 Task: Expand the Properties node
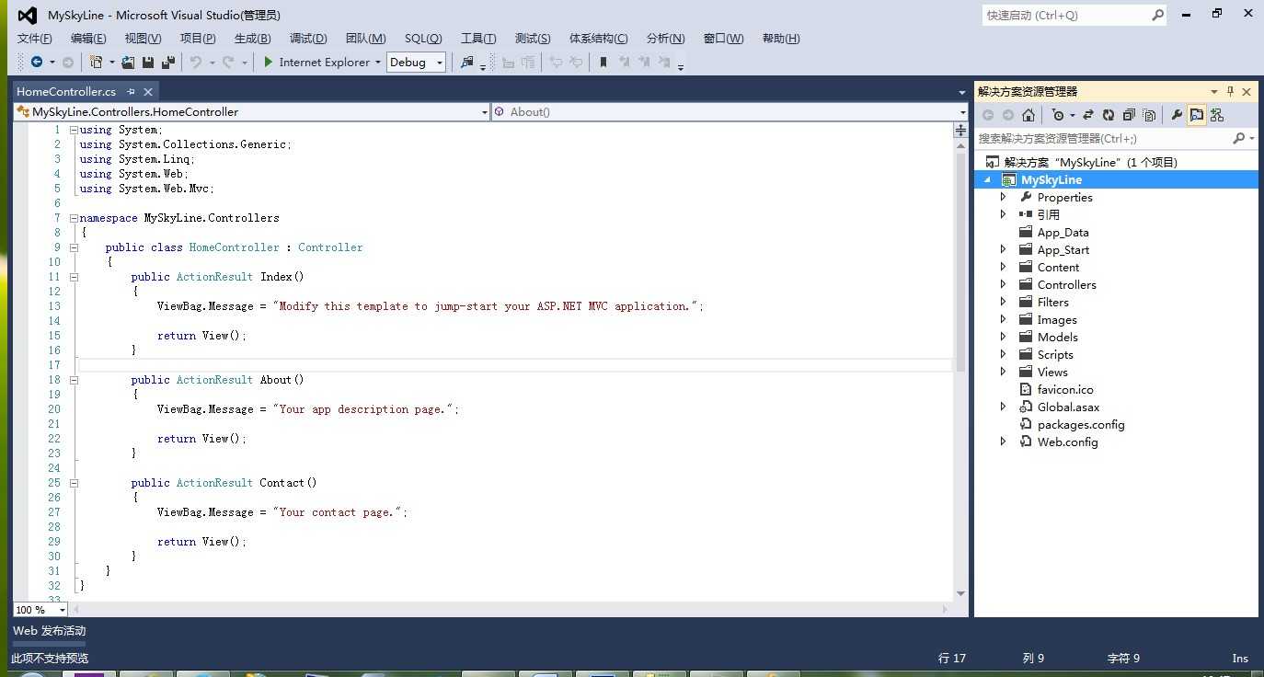point(1004,197)
